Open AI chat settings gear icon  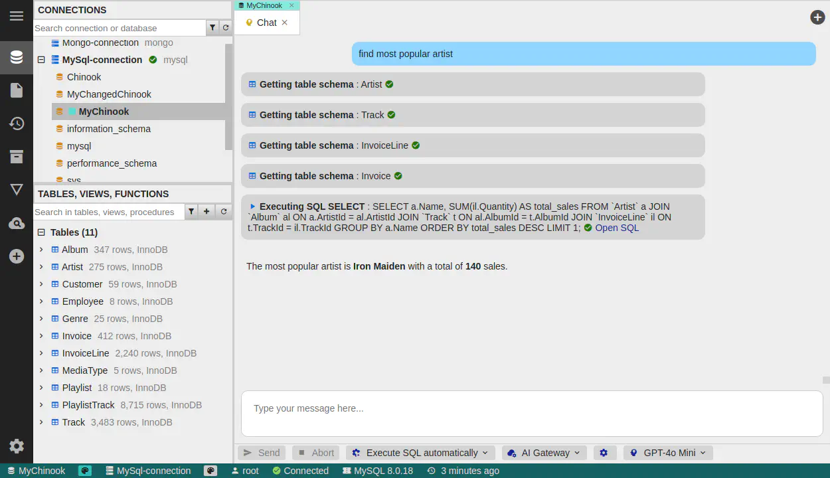click(604, 453)
